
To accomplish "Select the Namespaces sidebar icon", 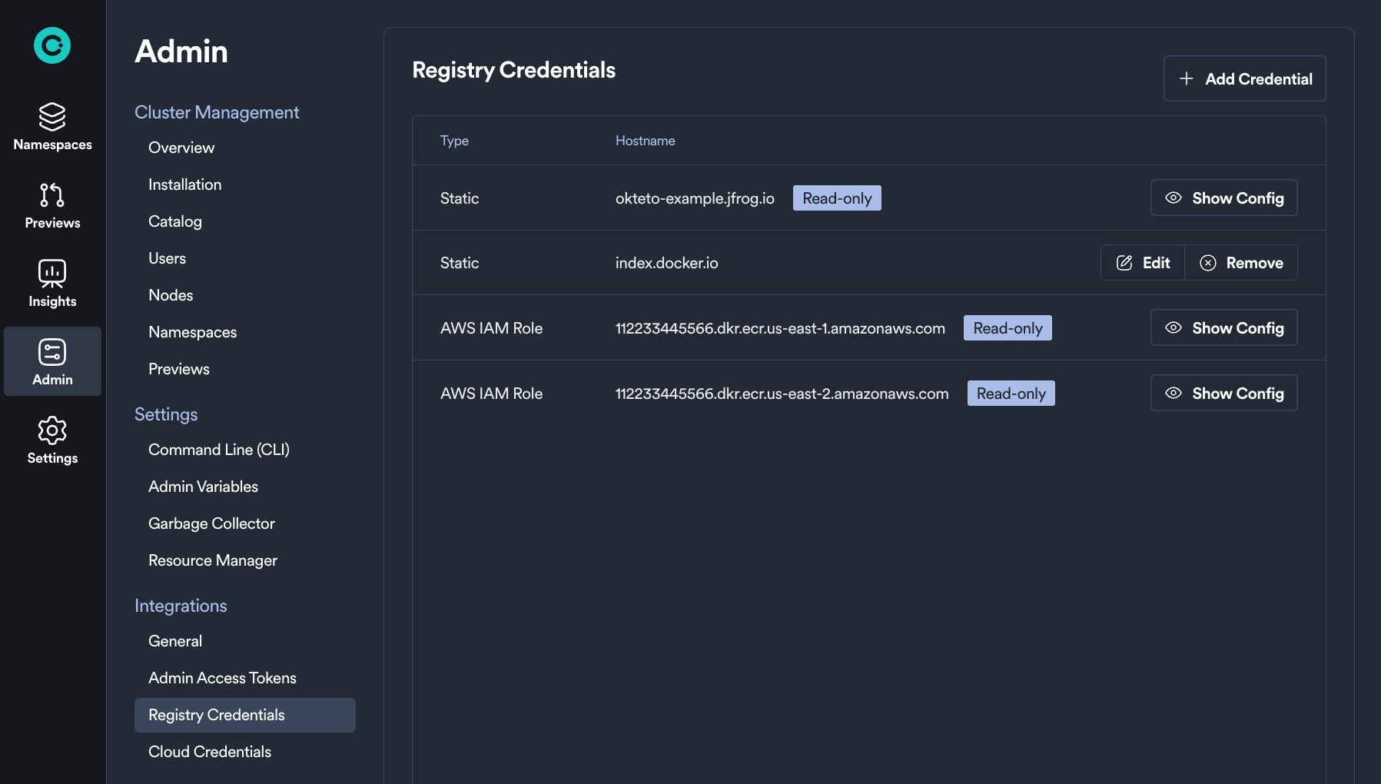I will pyautogui.click(x=51, y=117).
